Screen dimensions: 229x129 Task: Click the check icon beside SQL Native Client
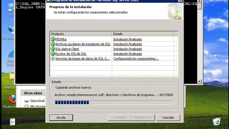click(x=53, y=49)
